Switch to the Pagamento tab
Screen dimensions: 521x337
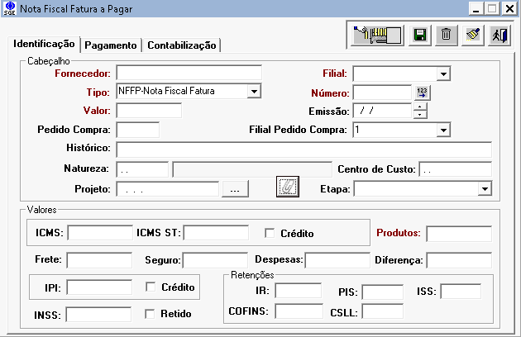[x=111, y=45]
